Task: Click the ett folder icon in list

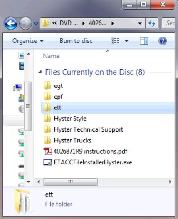Action: coord(47,107)
